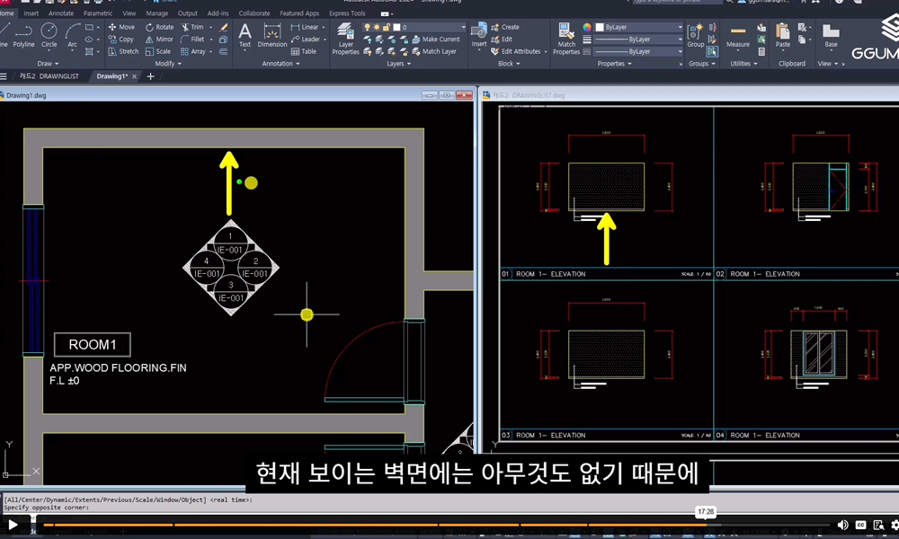Image resolution: width=899 pixels, height=539 pixels.
Task: Click the Stretch tool
Action: tap(123, 51)
